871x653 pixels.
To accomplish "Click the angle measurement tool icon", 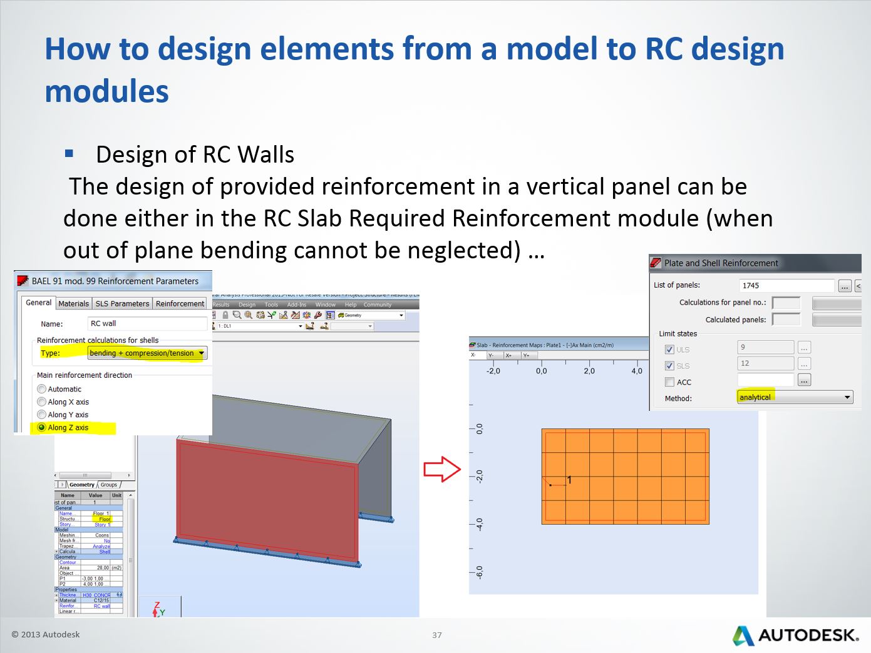I will point(284,315).
